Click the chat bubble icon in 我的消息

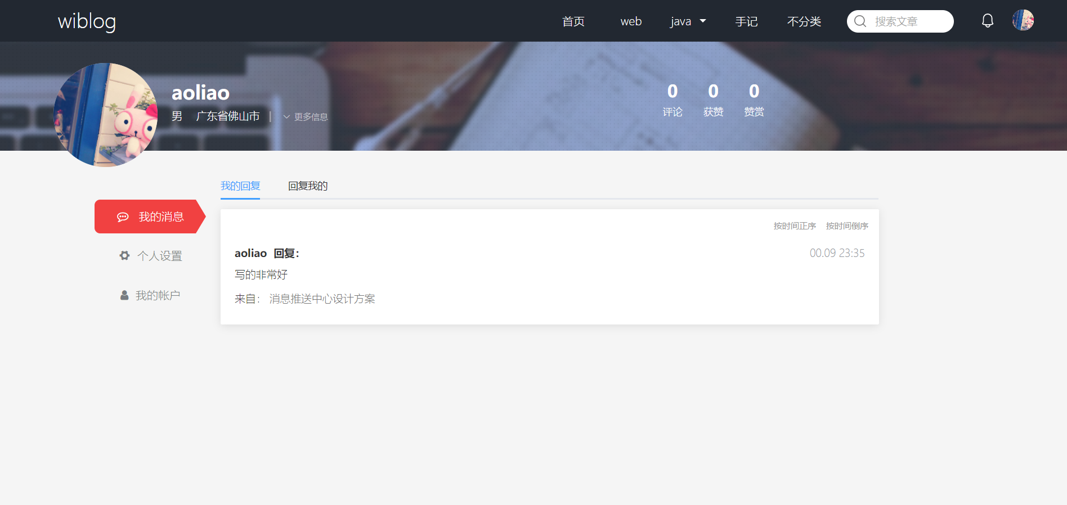click(x=123, y=217)
